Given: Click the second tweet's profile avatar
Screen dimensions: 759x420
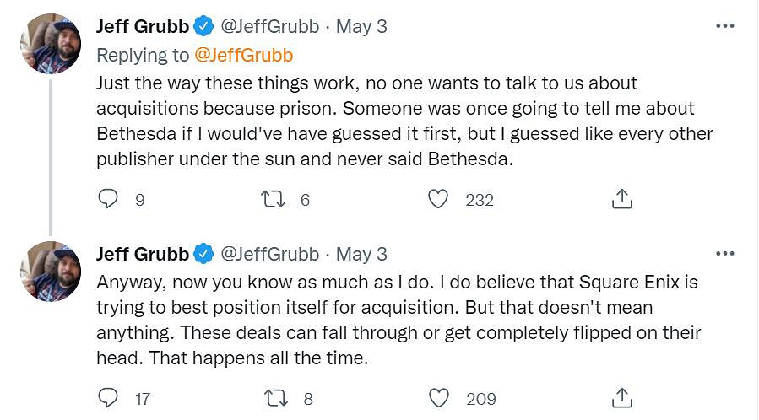Looking at the screenshot, I should click(49, 271).
